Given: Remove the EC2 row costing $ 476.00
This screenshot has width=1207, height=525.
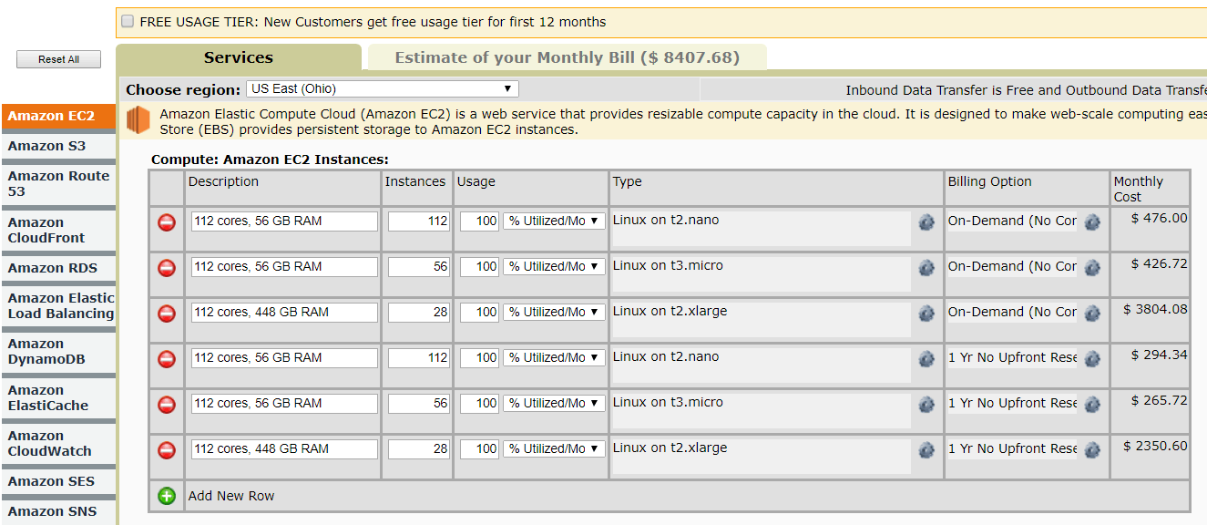Looking at the screenshot, I should 167,222.
